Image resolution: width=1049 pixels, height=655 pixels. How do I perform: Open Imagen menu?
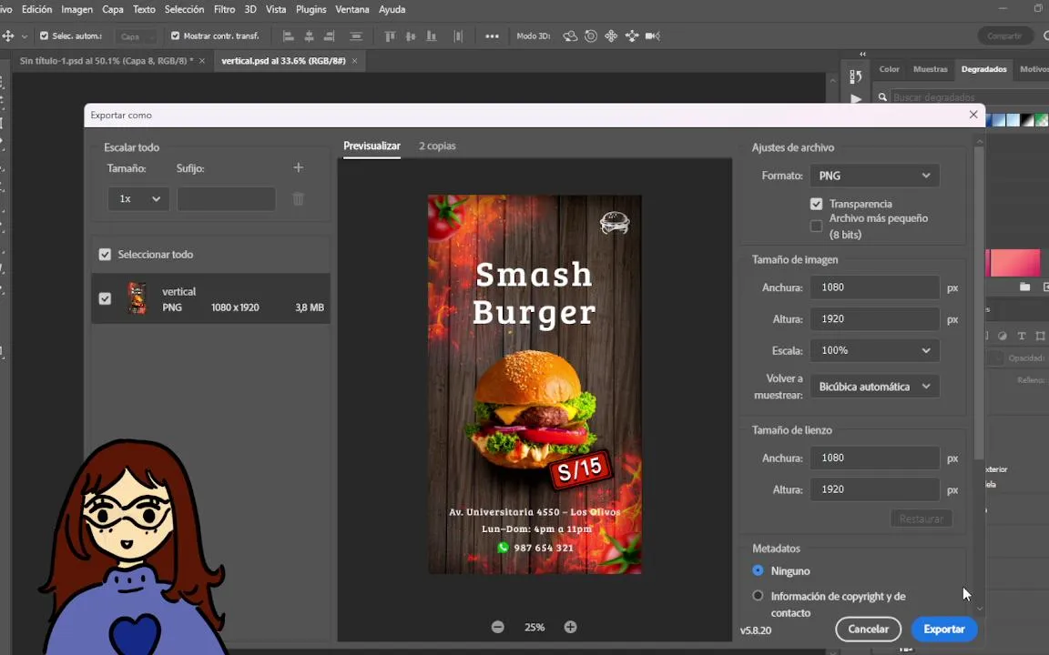76,9
